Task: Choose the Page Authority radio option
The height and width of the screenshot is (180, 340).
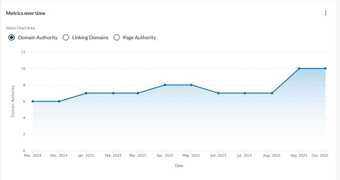Action: (x=117, y=37)
